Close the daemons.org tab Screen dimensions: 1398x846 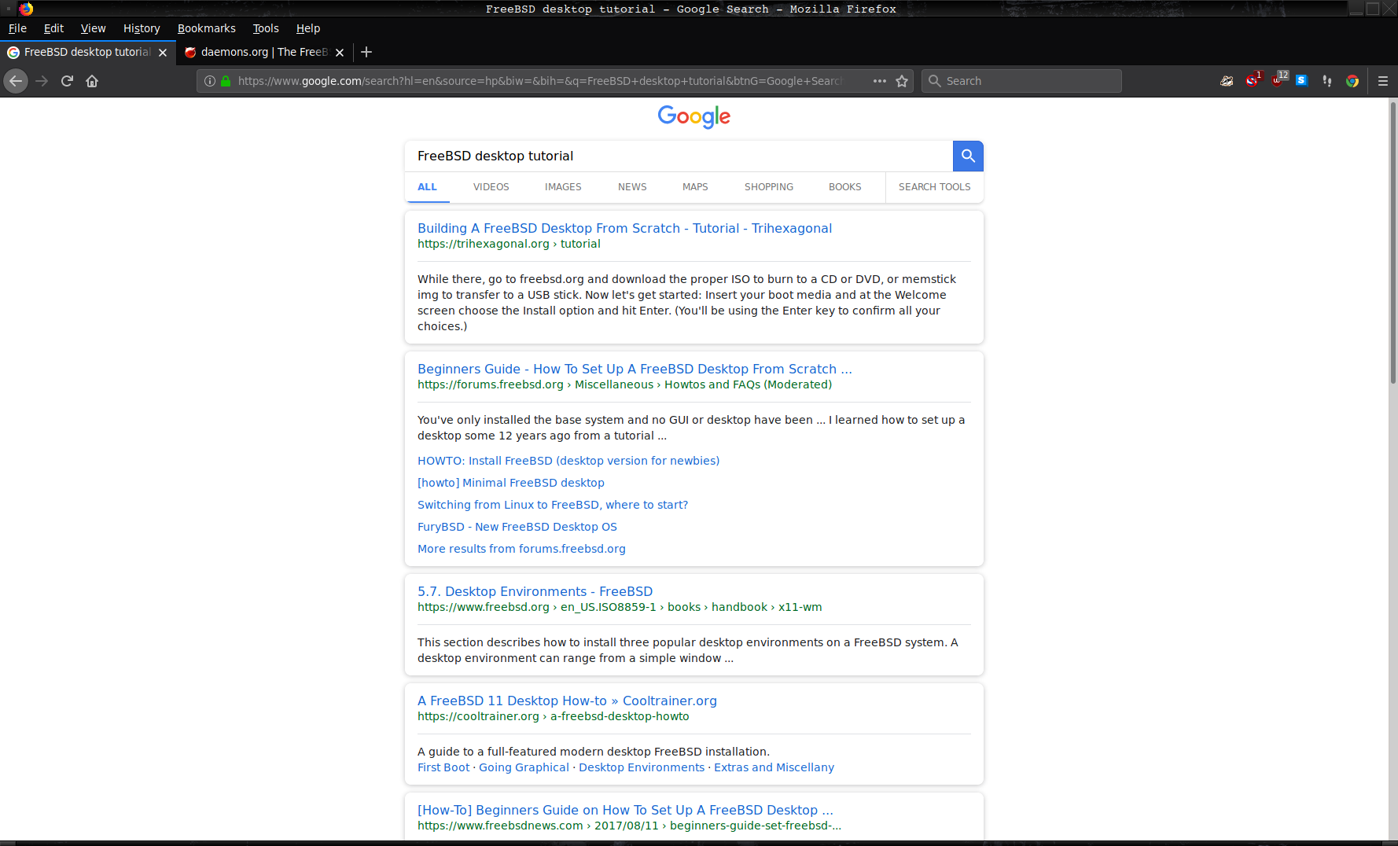(340, 53)
